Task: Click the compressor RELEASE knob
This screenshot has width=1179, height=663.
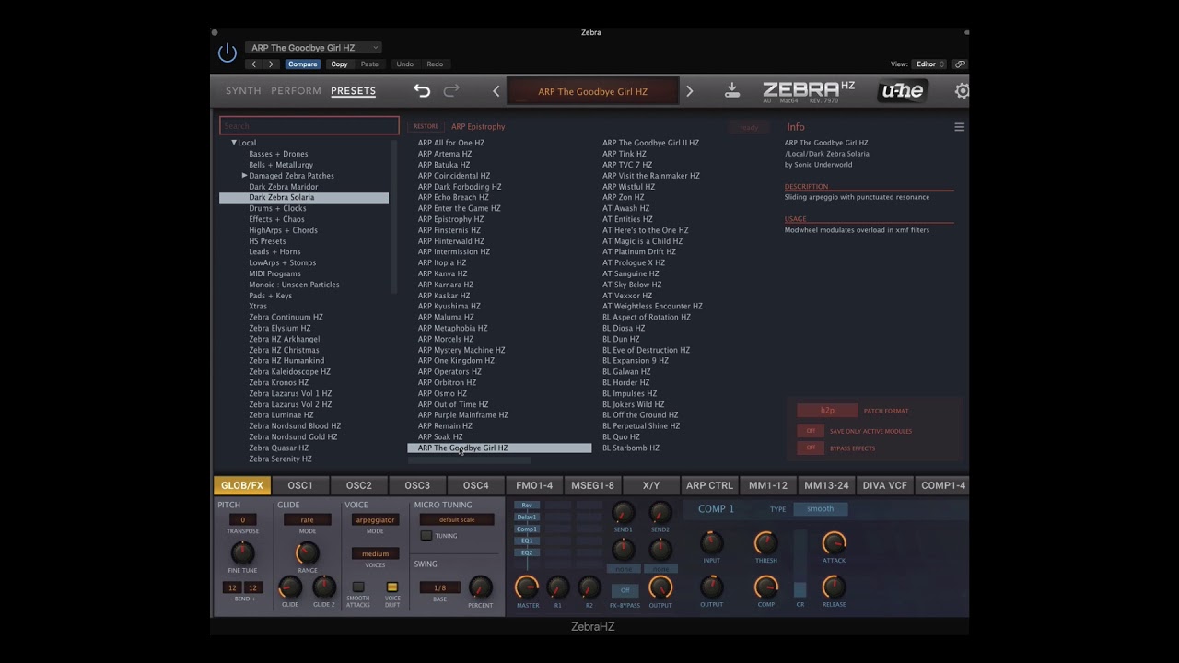Action: pos(834,587)
